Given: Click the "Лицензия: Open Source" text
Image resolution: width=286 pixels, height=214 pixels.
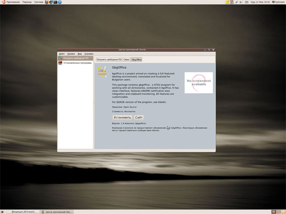Looking at the screenshot, I should pos(124,107).
